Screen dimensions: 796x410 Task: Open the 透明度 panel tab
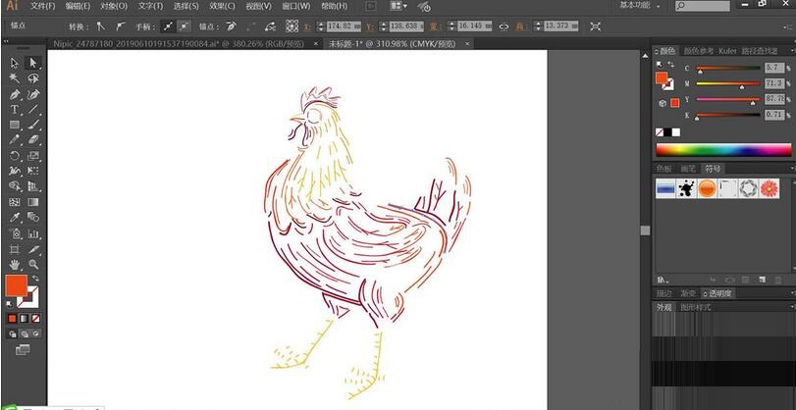pos(719,293)
